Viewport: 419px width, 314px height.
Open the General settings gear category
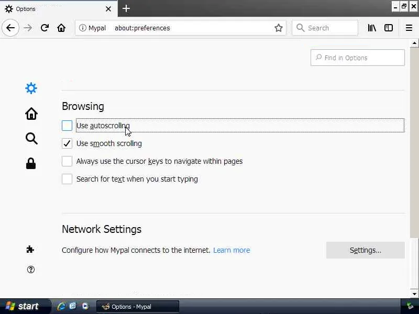[x=31, y=88]
